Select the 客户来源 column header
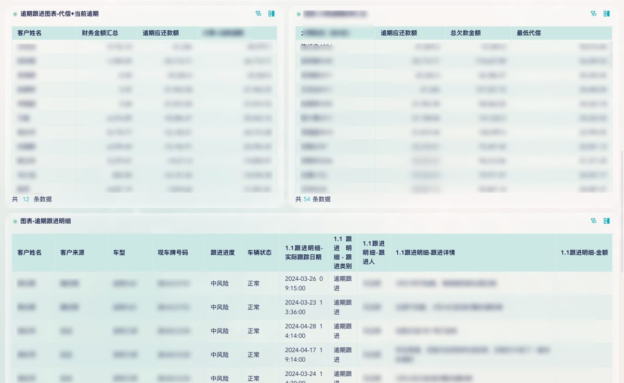Image resolution: width=624 pixels, height=383 pixels. pos(72,253)
